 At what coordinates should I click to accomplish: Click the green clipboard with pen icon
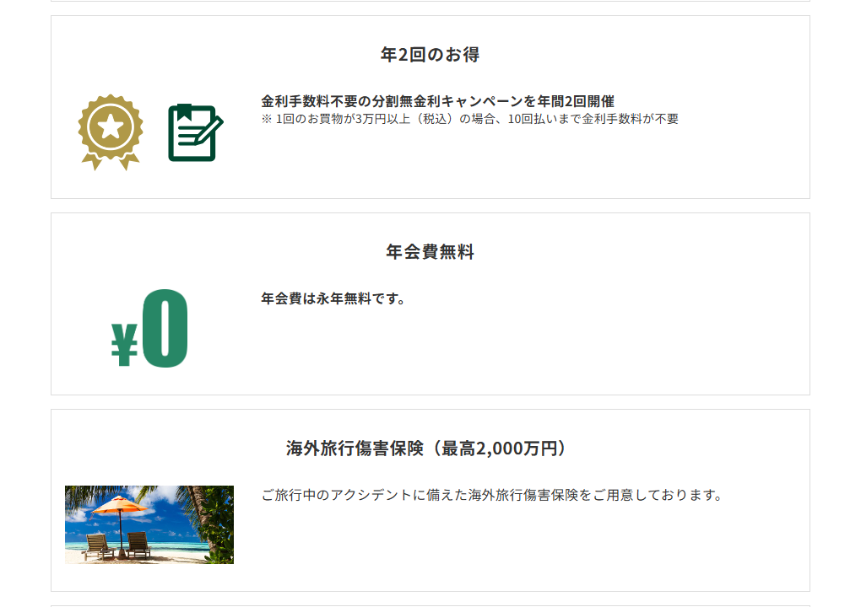(x=196, y=132)
